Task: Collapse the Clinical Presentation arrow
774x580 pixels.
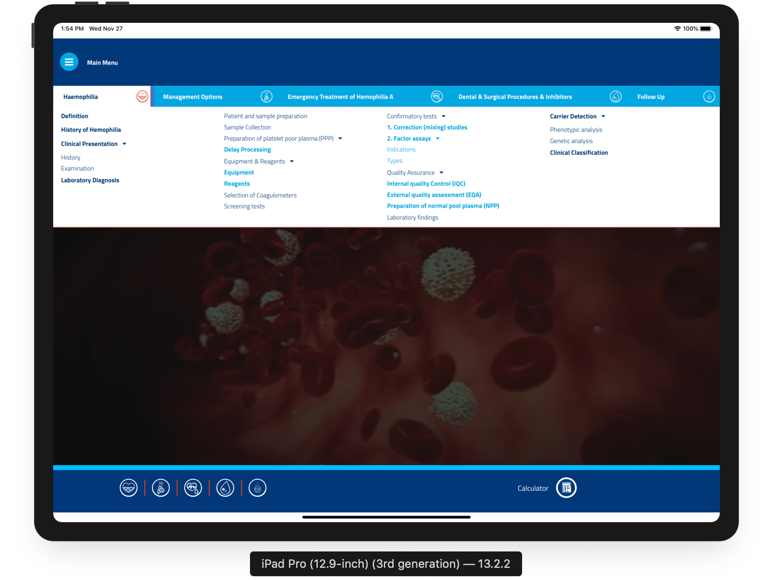Action: 124,144
